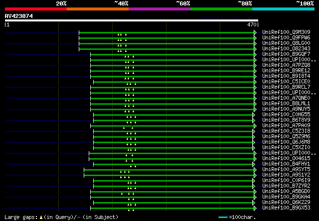Open the UniRef100_B8LML1 hit label
The height and width of the screenshot is (221, 319).
(286, 104)
